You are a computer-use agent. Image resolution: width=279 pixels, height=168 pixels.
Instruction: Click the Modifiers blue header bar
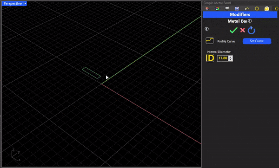[240, 14]
